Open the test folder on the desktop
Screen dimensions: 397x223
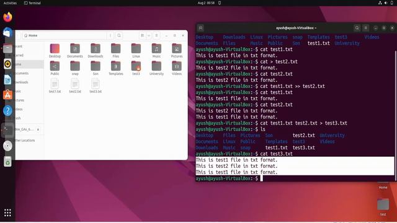(x=383, y=206)
